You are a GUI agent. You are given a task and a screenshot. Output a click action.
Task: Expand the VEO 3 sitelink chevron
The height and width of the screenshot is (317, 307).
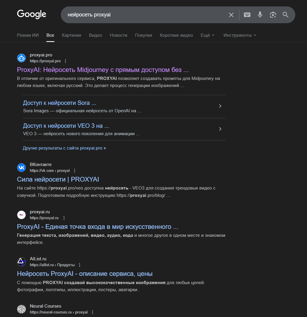click(x=220, y=129)
